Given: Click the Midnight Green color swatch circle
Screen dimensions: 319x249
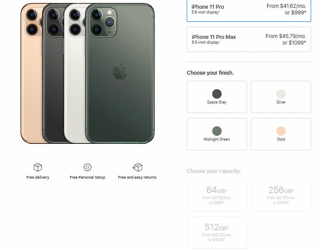Looking at the screenshot, I should (217, 131).
